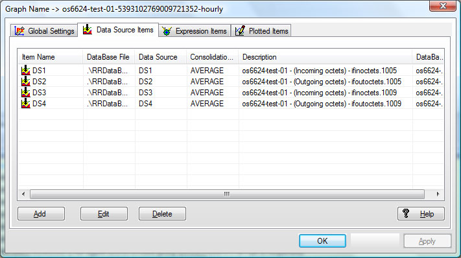Open the Expression Items tab

[195, 31]
